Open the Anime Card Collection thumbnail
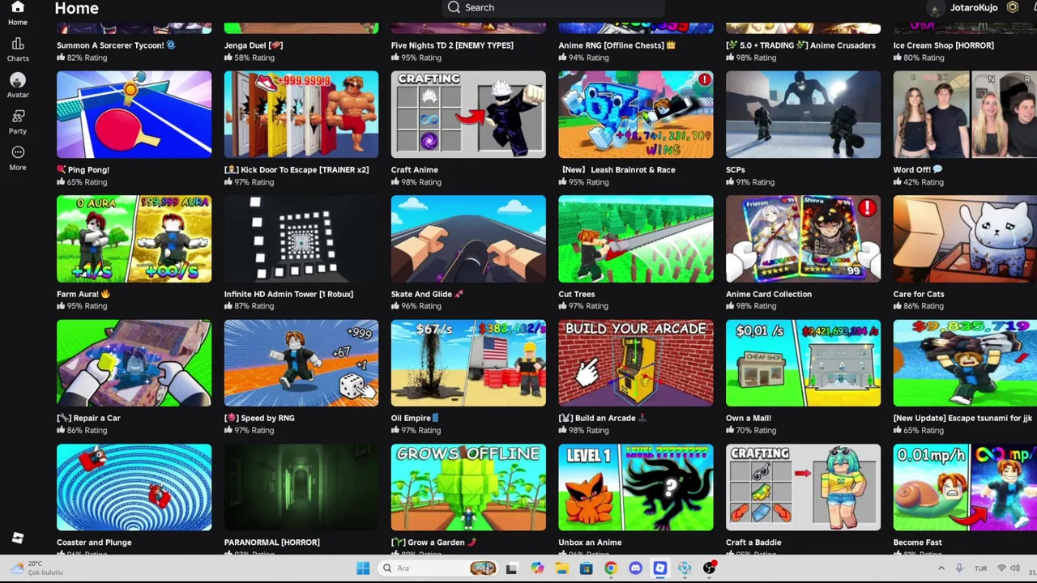Image resolution: width=1037 pixels, height=583 pixels. pyautogui.click(x=803, y=239)
